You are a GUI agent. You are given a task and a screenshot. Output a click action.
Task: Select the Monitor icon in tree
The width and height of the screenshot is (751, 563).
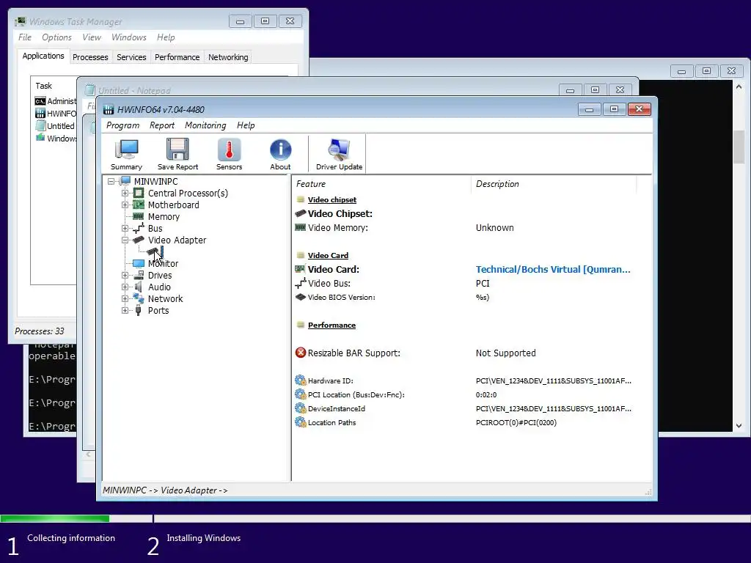pos(139,263)
